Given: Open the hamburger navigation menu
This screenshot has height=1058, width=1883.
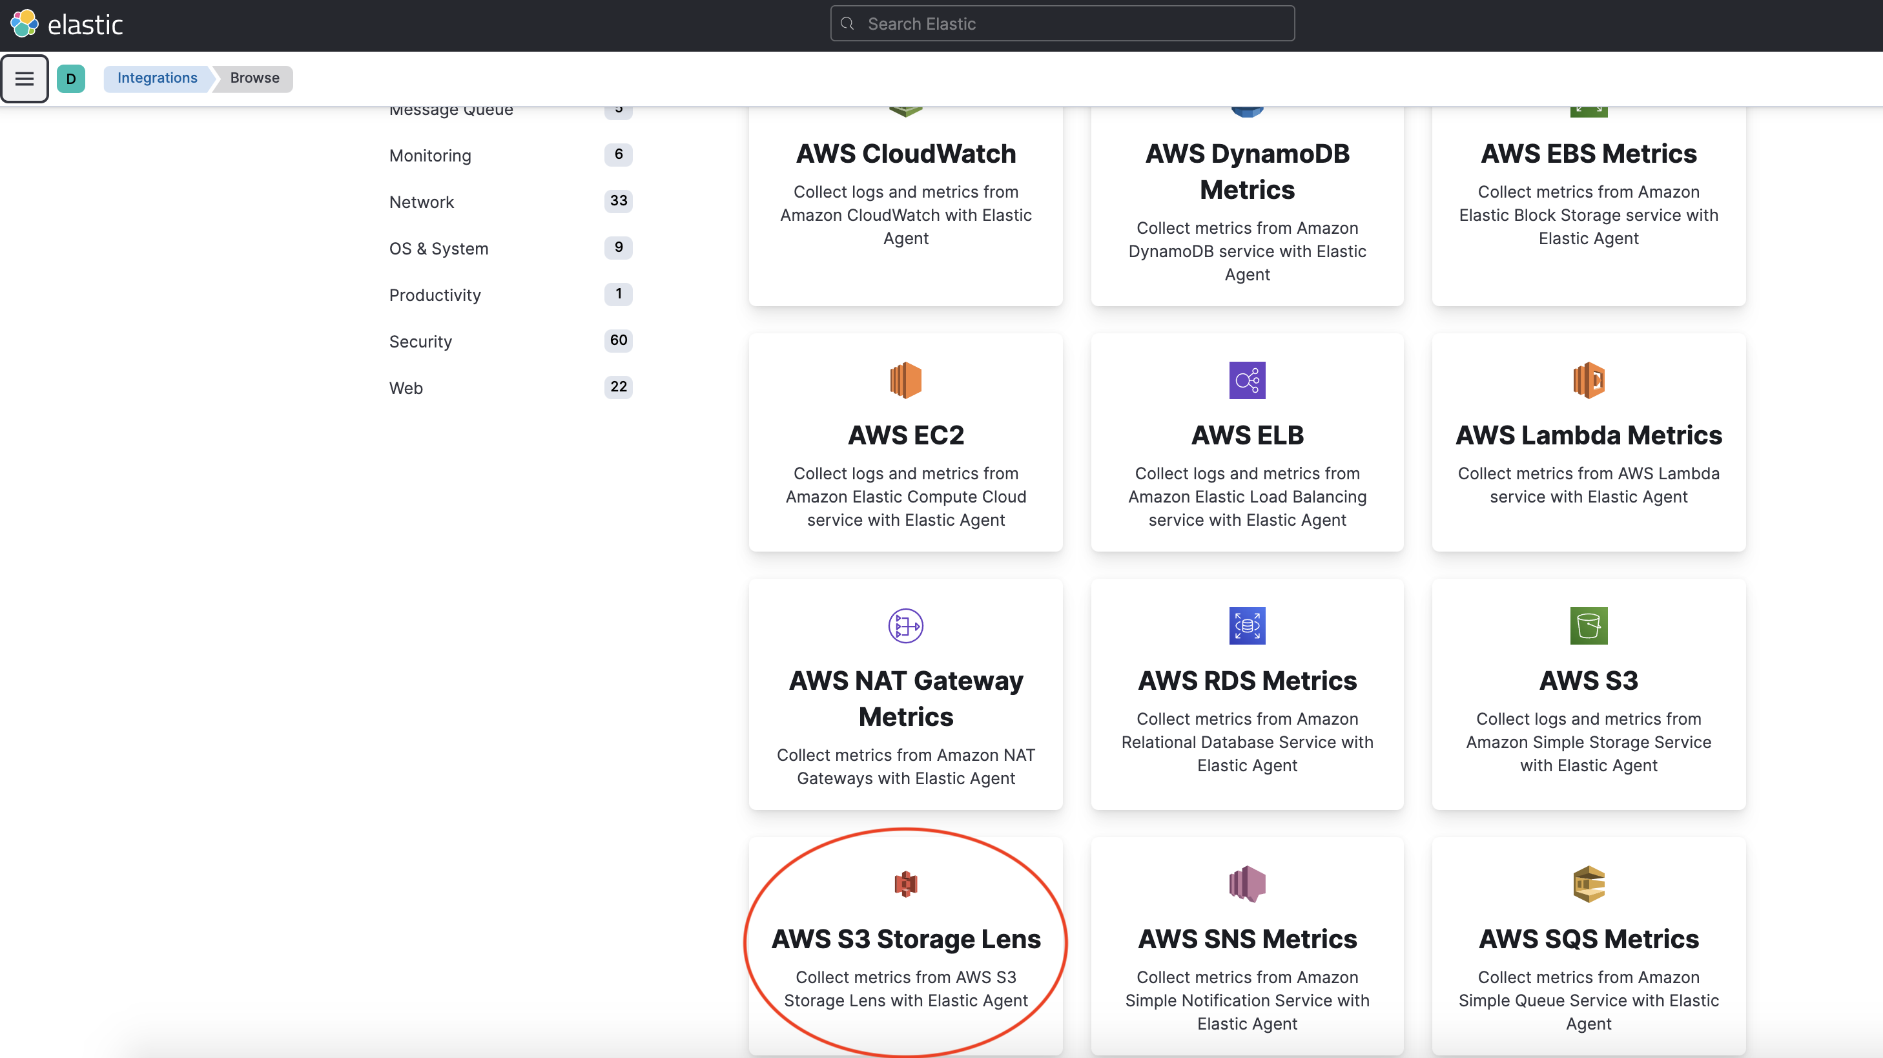Looking at the screenshot, I should click(24, 78).
